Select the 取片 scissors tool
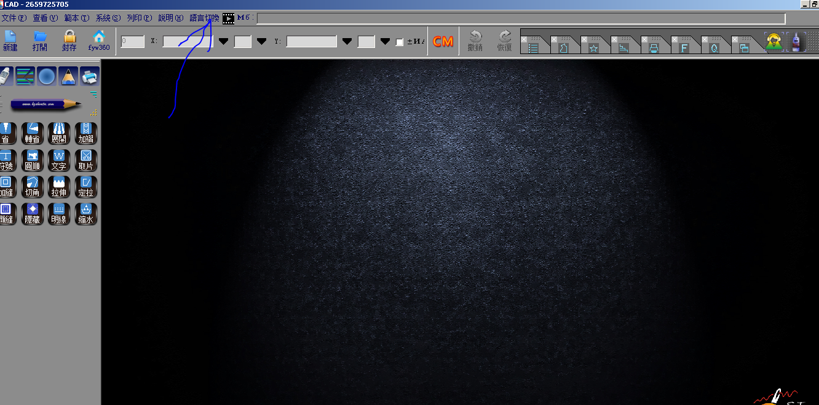819x405 pixels. (x=86, y=160)
